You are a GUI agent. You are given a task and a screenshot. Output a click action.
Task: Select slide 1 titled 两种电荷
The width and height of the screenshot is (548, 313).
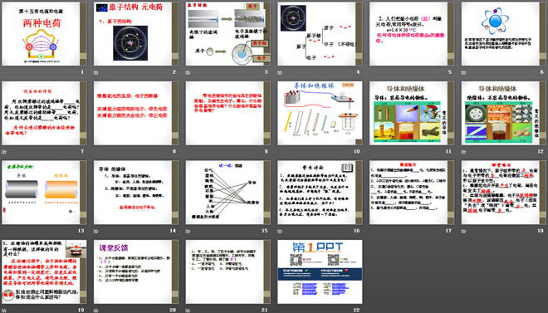point(44,34)
